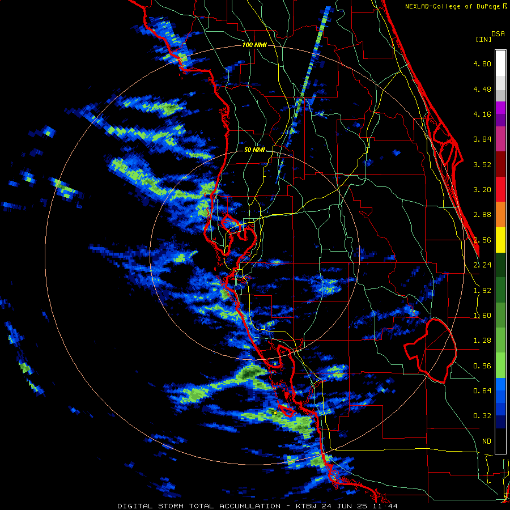
Task: Select the white swatch at the top of the scale
Action: (500, 63)
